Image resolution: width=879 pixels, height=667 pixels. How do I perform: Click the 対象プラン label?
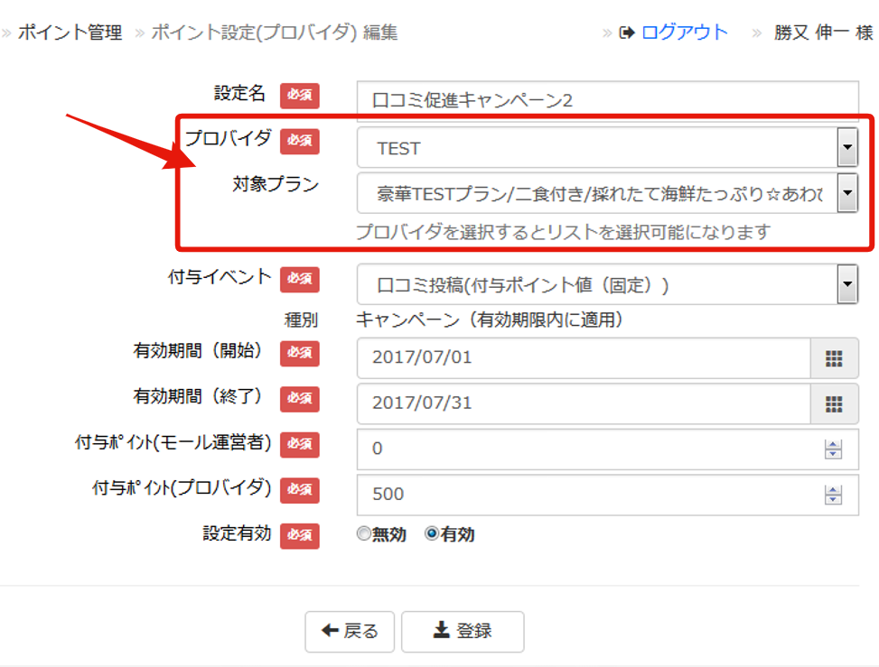point(276,184)
